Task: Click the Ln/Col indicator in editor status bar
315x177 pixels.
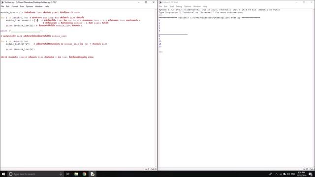Action: coord(150,169)
